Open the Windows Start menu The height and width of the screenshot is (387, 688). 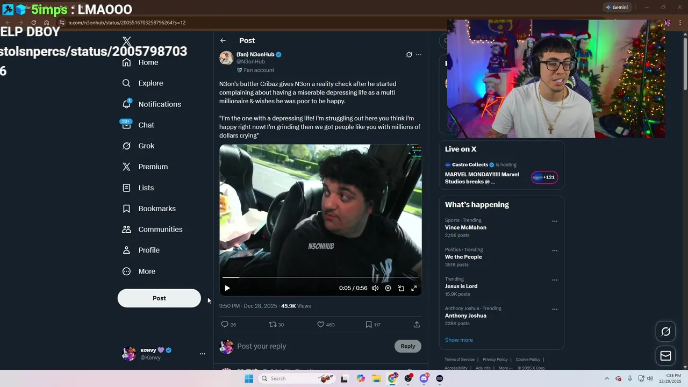[249, 378]
